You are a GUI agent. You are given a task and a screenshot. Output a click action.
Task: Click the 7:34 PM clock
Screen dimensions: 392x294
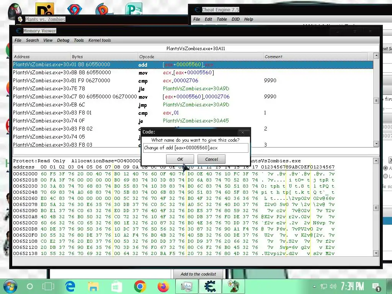(x=352, y=286)
